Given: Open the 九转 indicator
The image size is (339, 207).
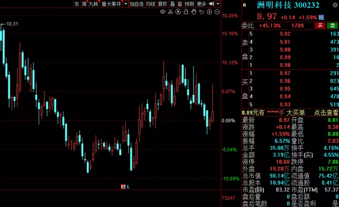Looking at the screenshot, I should click(93, 4).
